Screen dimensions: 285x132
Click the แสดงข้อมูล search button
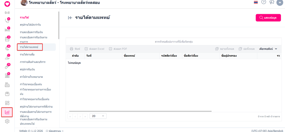(x=268, y=18)
